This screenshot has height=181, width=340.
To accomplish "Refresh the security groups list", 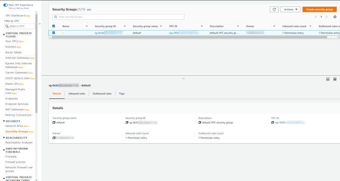I will coord(274,10).
